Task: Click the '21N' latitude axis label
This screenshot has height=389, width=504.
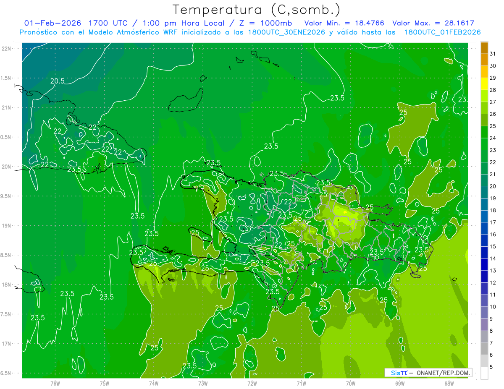Action: (x=7, y=108)
